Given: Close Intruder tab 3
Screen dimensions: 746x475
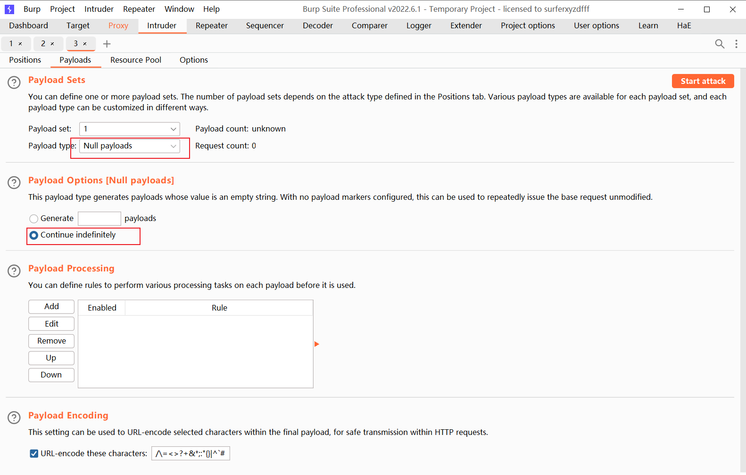Looking at the screenshot, I should [85, 44].
